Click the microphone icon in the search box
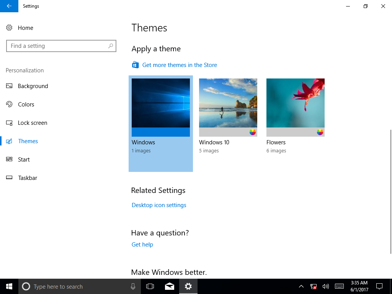 133,286
